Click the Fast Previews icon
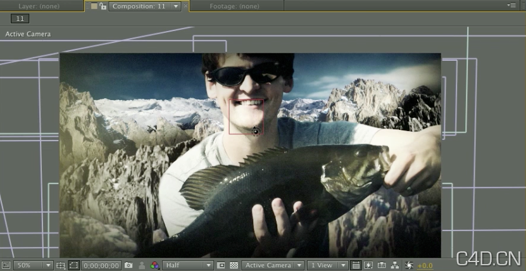 pyautogui.click(x=368, y=265)
